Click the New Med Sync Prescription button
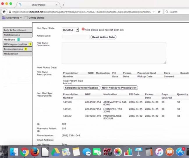 pos(119,88)
